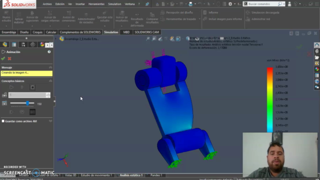Viewport: 320px width, 180px height.
Task: Click Ejecutar este estudio
Action: 104,17
